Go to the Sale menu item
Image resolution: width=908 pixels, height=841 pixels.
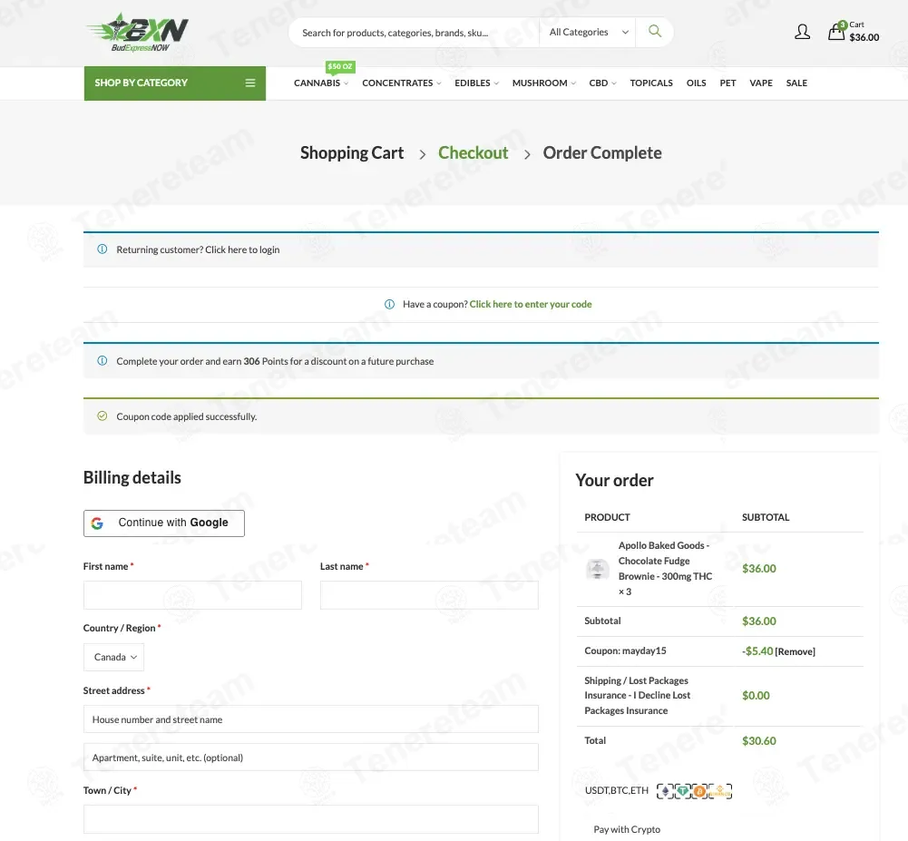[x=796, y=83]
